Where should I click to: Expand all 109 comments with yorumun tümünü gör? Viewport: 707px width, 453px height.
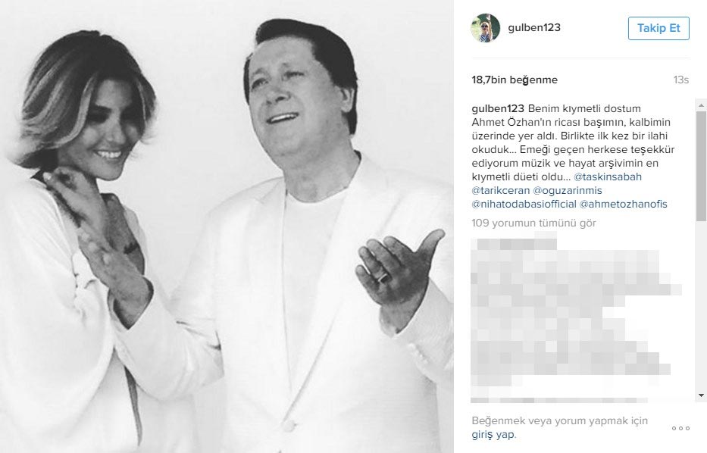(534, 223)
